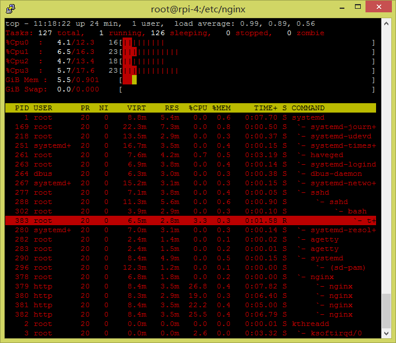Select the nginx worker with PID 382
Image resolution: width=396 pixels, height=343 pixels.
191,314
